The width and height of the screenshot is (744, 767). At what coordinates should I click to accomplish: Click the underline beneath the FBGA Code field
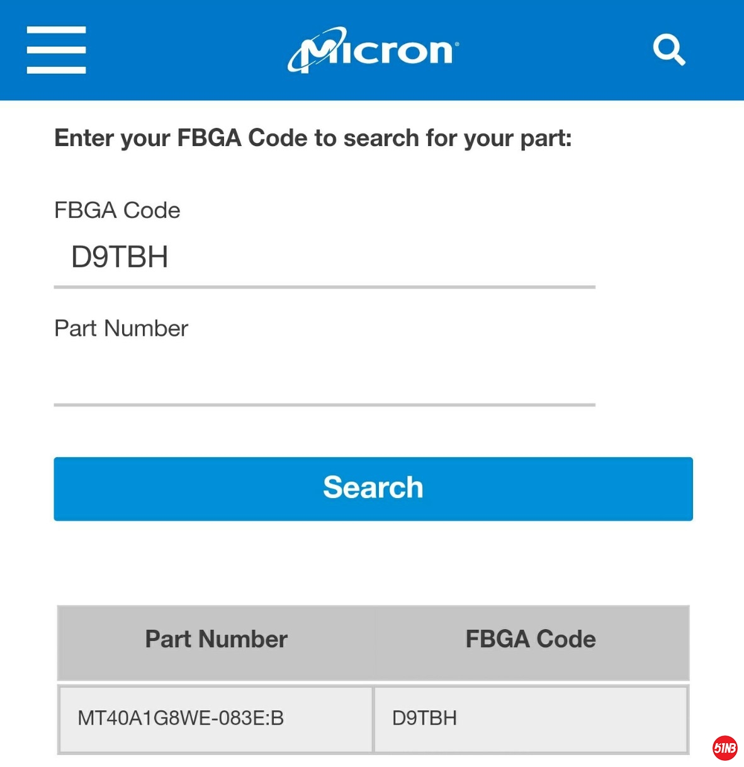tap(324, 287)
